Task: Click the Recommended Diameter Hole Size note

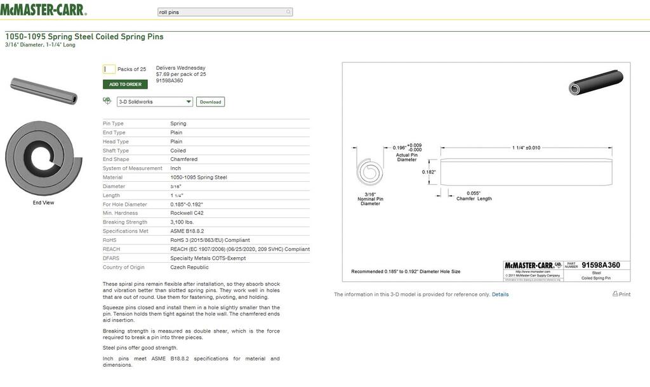Action: point(406,272)
